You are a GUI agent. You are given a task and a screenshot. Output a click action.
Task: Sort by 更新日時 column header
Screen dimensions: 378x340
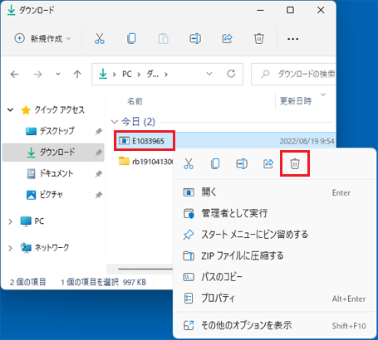(x=296, y=101)
